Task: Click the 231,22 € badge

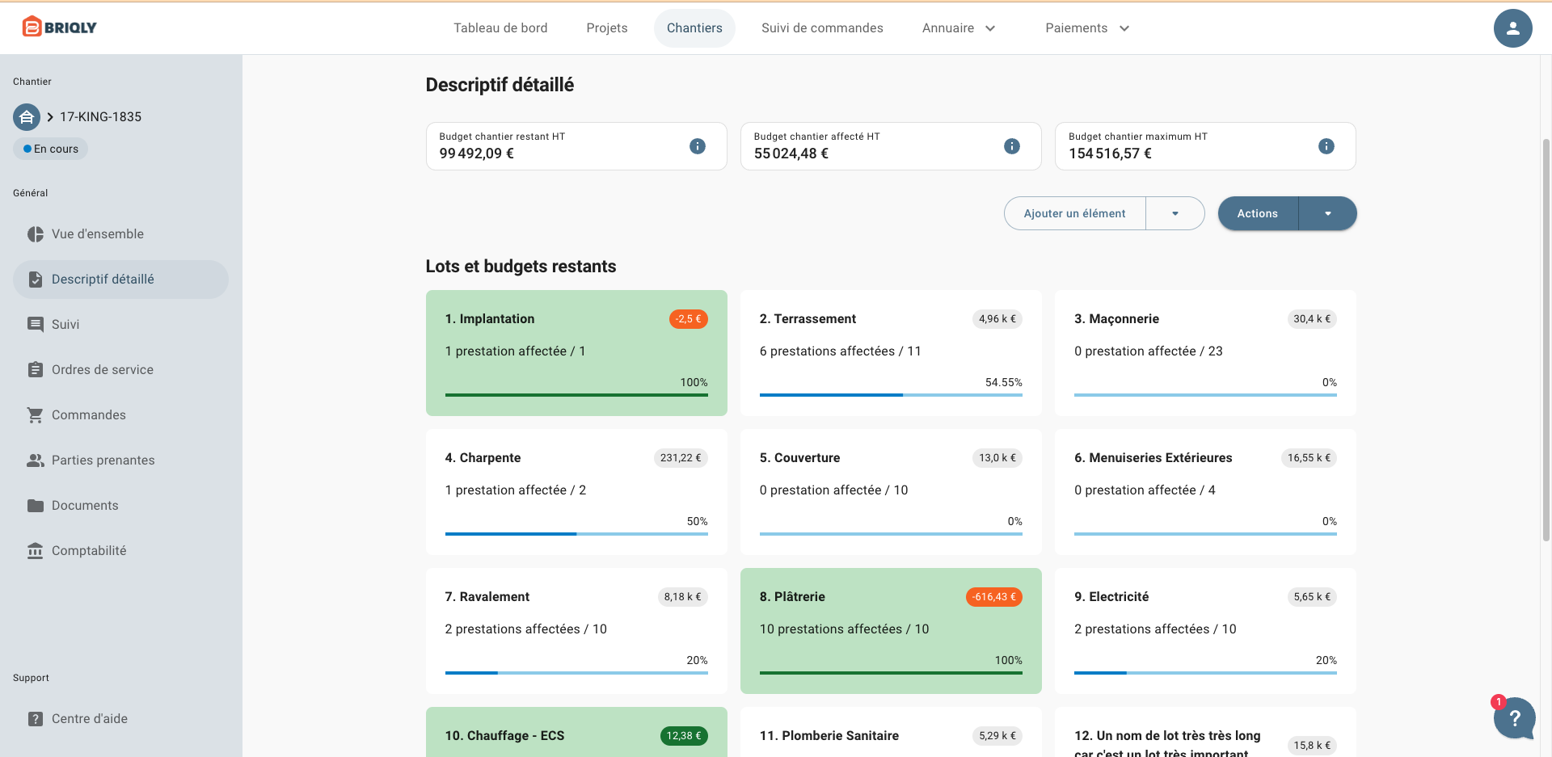Action: [681, 458]
